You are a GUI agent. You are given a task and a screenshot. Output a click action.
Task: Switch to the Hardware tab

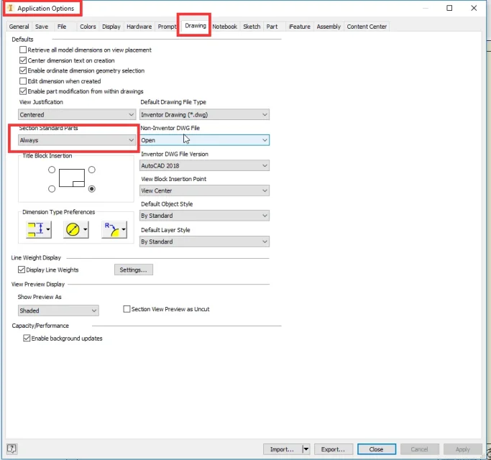[x=139, y=27]
